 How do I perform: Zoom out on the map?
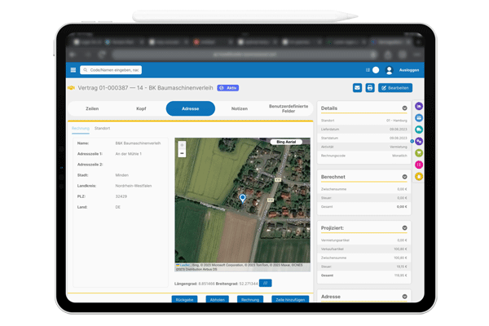[x=182, y=153]
